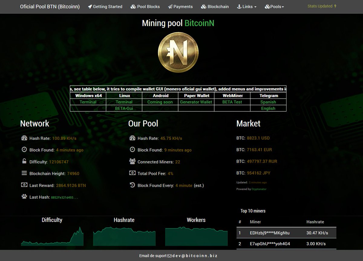Click the Hashrate chart graph
This screenshot has height=261, width=363.
click(124, 236)
